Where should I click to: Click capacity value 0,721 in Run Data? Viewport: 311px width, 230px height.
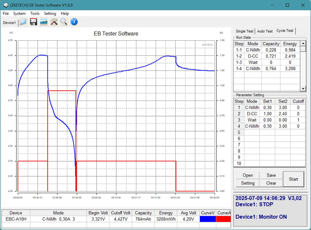(x=271, y=56)
